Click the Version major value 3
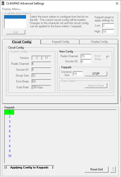121x177 pixels. (x=36, y=58)
